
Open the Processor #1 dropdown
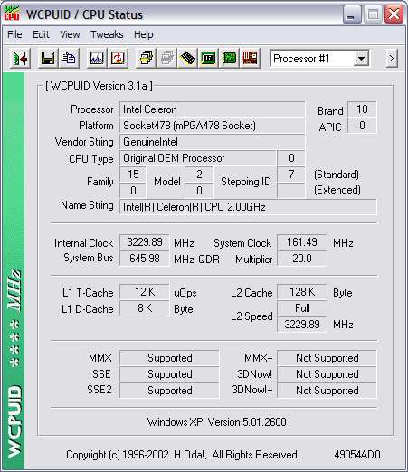361,58
